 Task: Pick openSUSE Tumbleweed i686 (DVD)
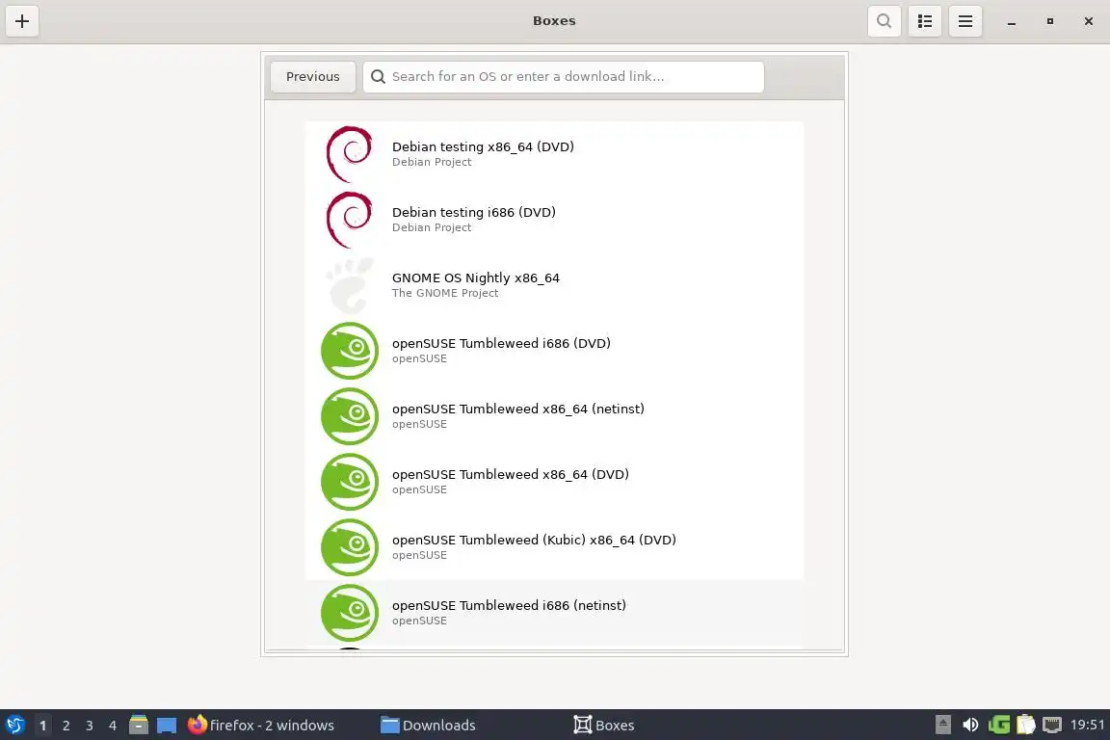(554, 351)
